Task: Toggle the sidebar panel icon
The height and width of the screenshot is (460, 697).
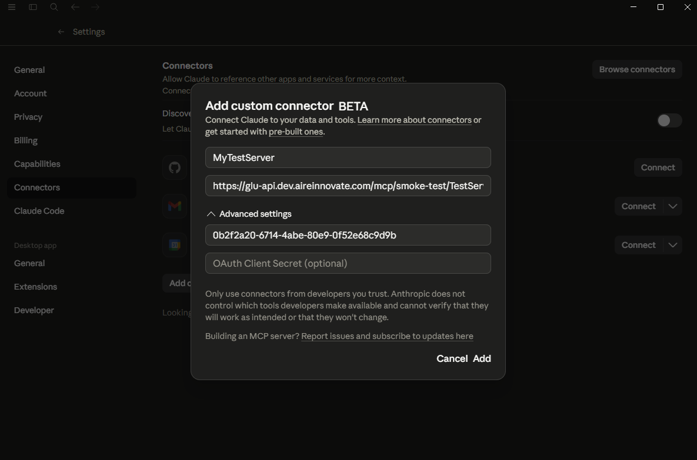Action: coord(33,7)
